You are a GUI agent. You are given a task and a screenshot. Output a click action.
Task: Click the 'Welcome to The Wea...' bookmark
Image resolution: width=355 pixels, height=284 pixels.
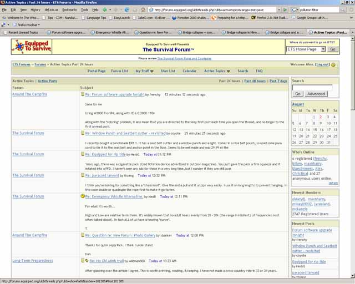[x=21, y=18]
